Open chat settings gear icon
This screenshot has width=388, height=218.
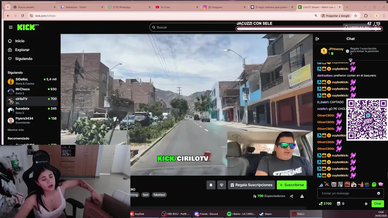[x=366, y=204]
